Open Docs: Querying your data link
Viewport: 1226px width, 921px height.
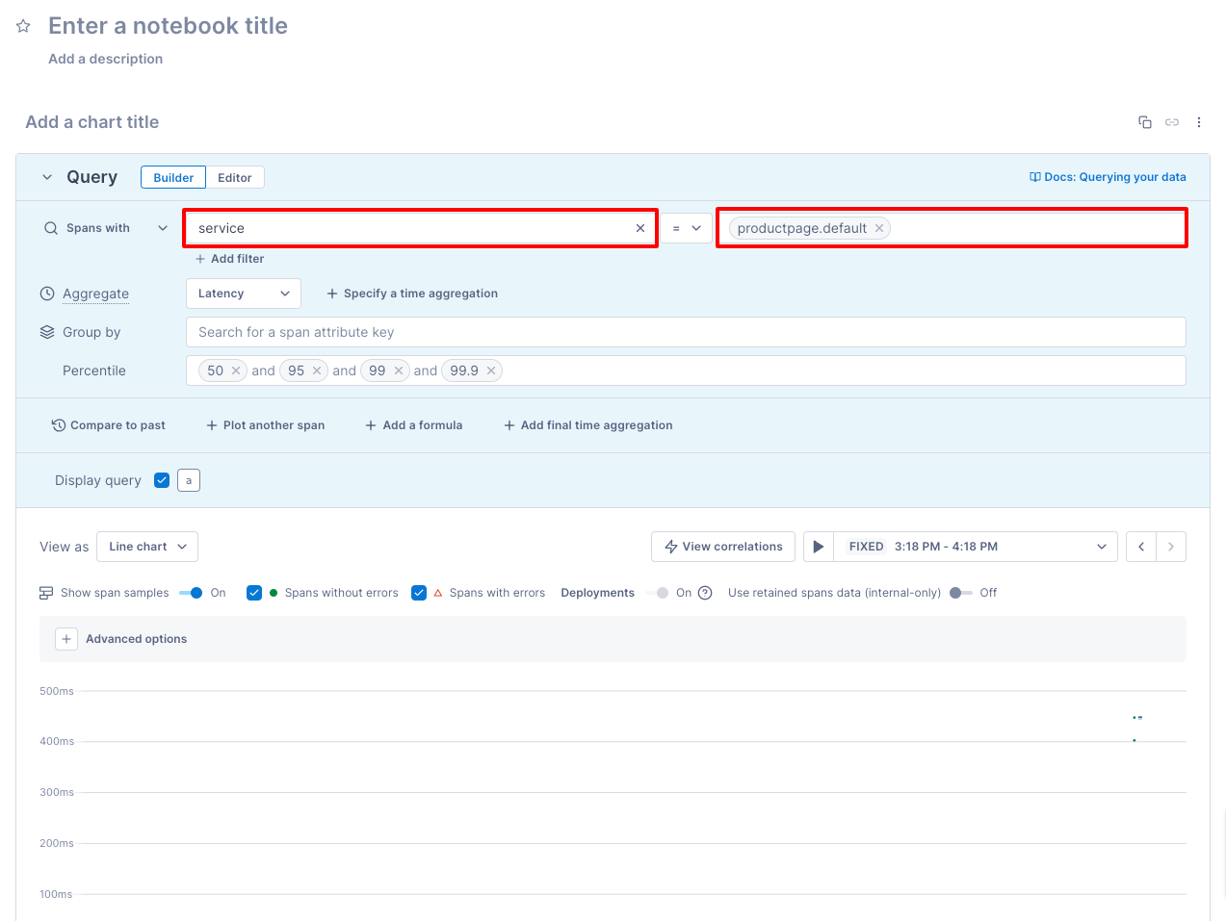point(1108,177)
